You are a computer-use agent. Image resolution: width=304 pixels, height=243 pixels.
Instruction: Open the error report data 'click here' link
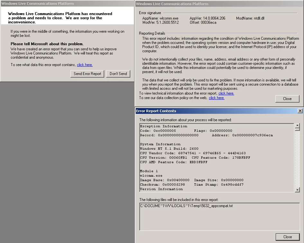click(85, 65)
